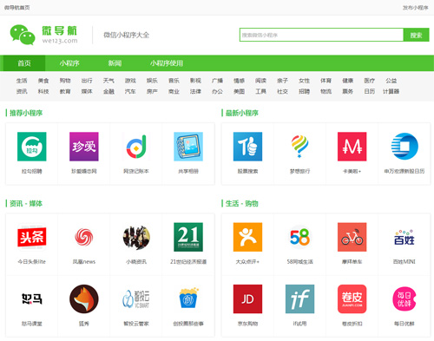Open the purple 珍爱 dating app icon
The width and height of the screenshot is (434, 341).
click(84, 147)
